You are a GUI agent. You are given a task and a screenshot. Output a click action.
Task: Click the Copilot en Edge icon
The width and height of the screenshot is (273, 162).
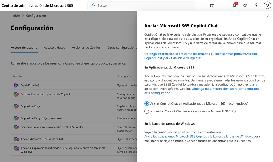(16, 106)
